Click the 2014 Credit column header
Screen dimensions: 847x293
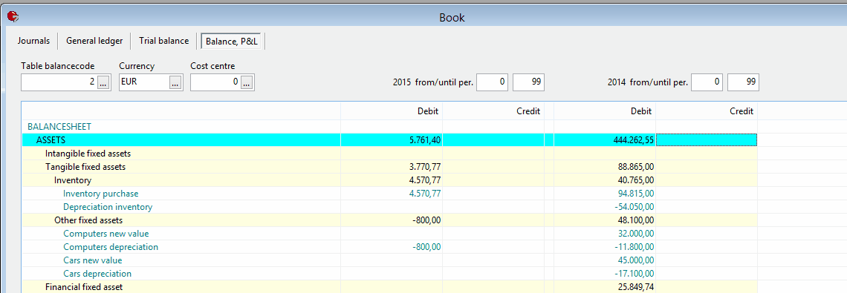point(707,111)
